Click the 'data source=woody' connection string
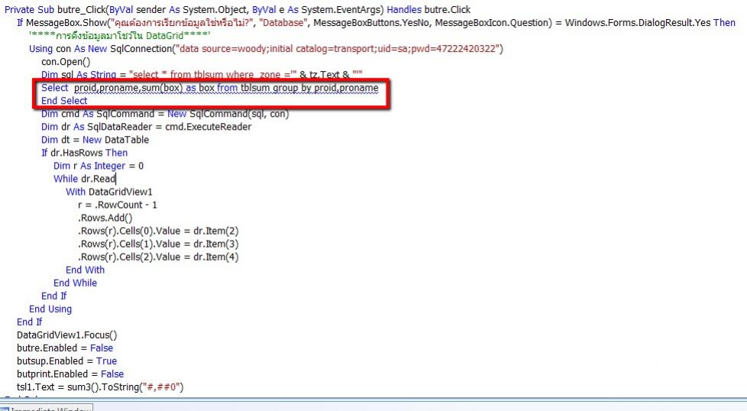This screenshot has height=411, width=747. (338, 49)
